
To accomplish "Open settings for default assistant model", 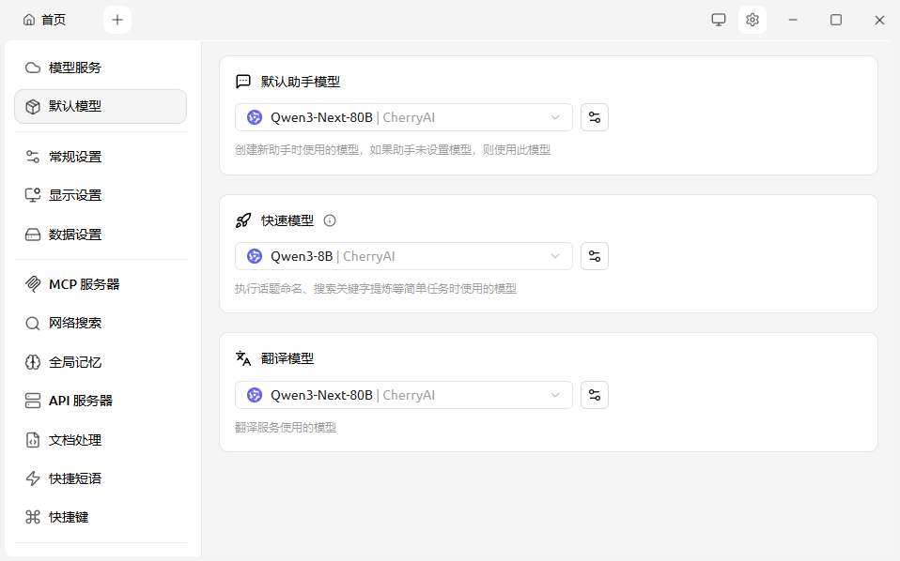I will click(x=594, y=117).
